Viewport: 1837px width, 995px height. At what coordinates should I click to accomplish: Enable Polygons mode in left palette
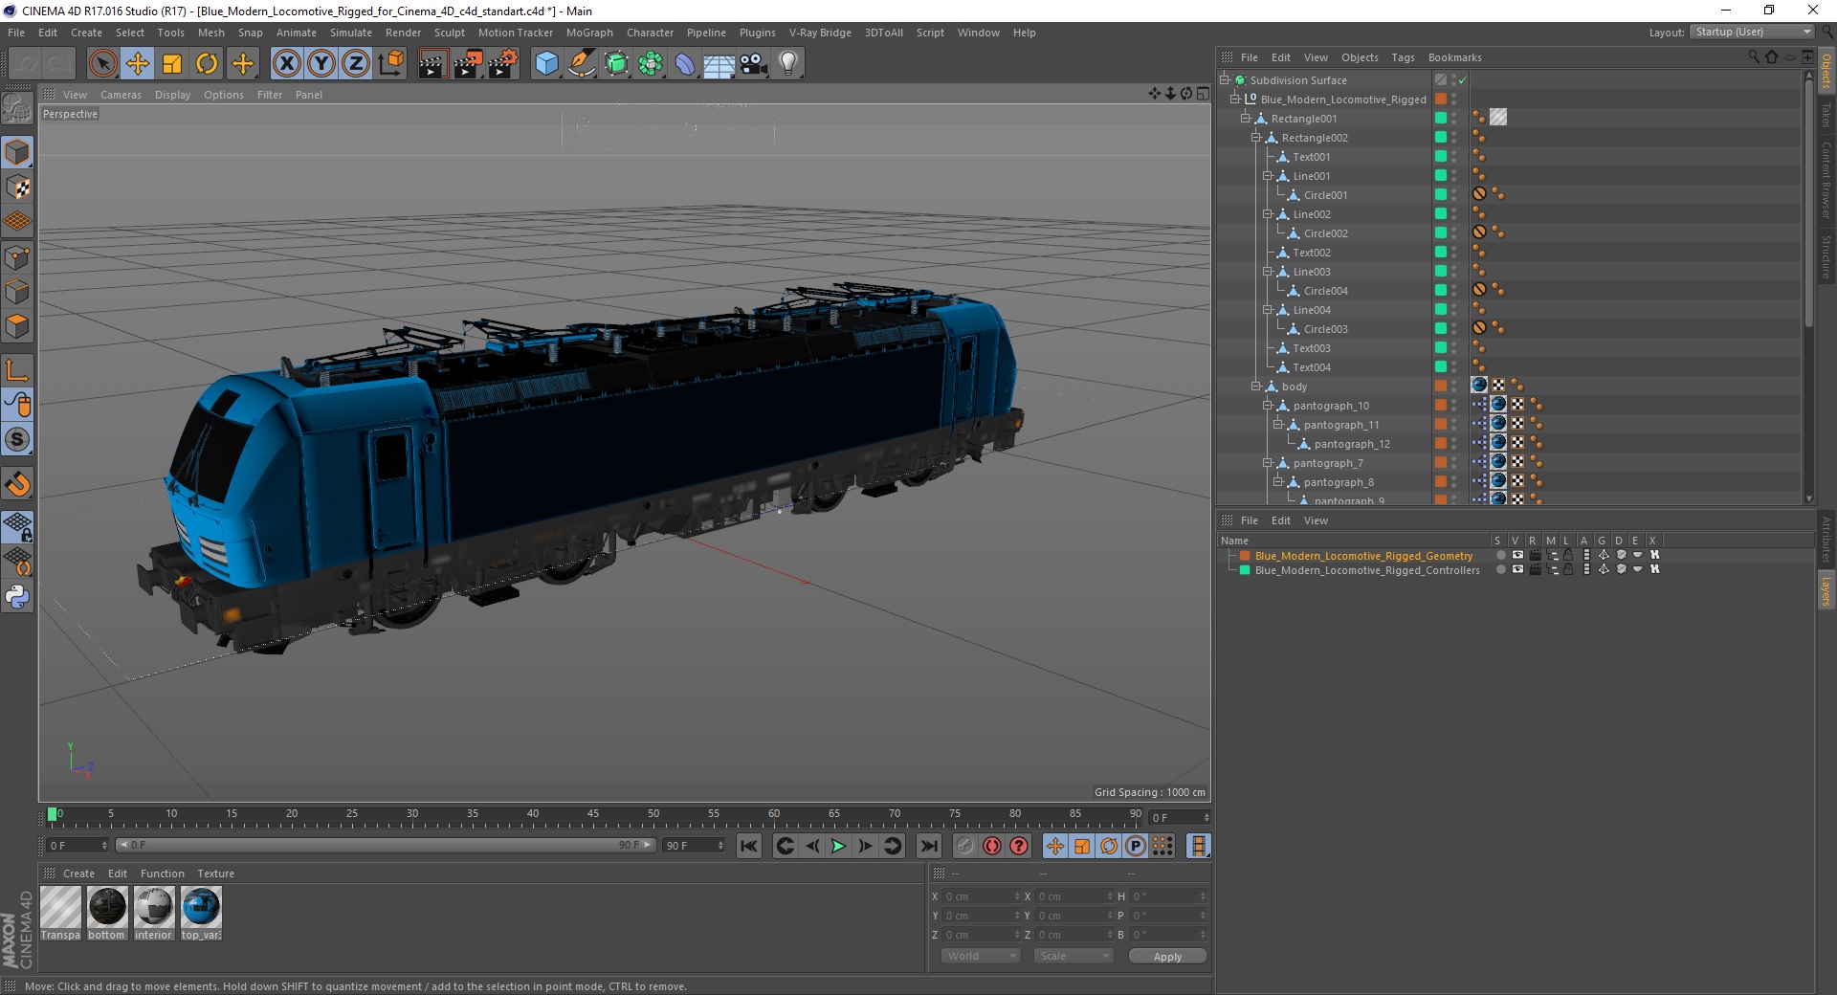point(17,326)
